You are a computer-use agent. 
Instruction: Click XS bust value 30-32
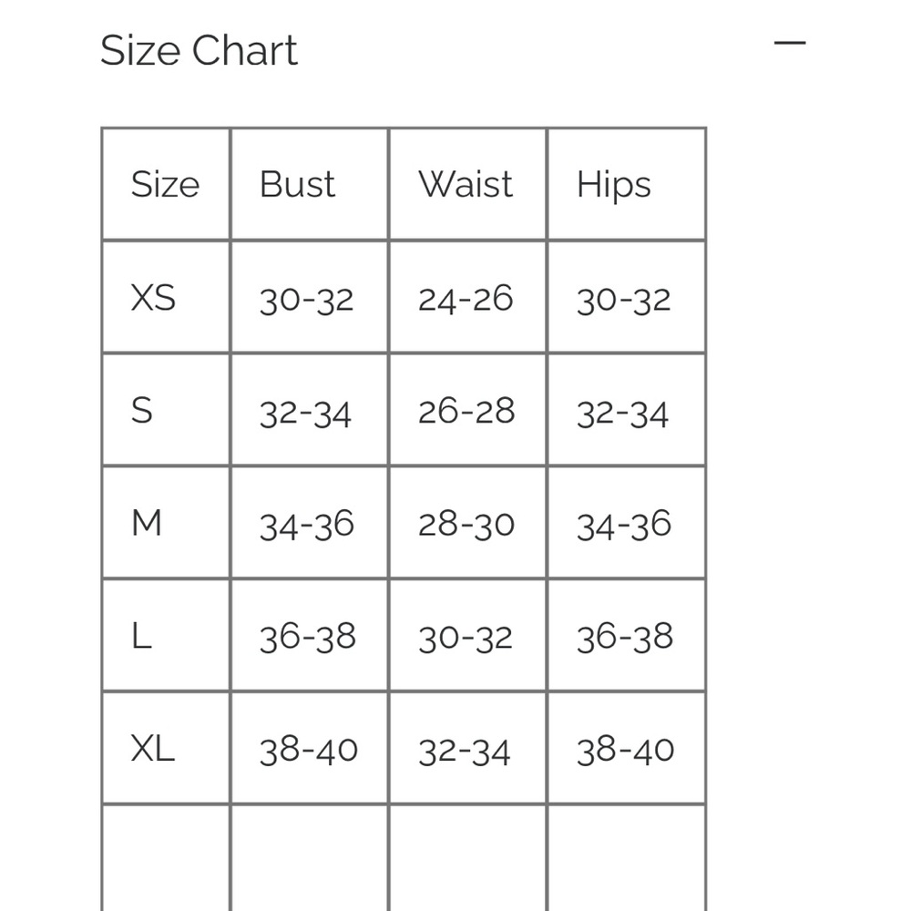point(306,301)
